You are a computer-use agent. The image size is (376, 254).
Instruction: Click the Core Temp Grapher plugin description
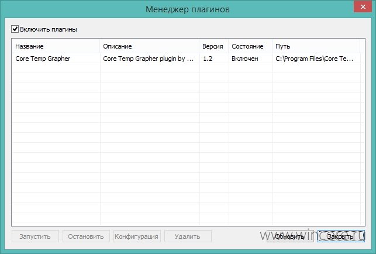click(x=148, y=59)
